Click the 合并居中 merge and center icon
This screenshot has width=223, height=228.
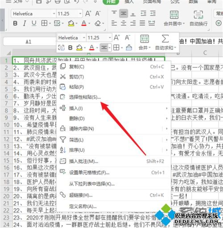coord(174,15)
